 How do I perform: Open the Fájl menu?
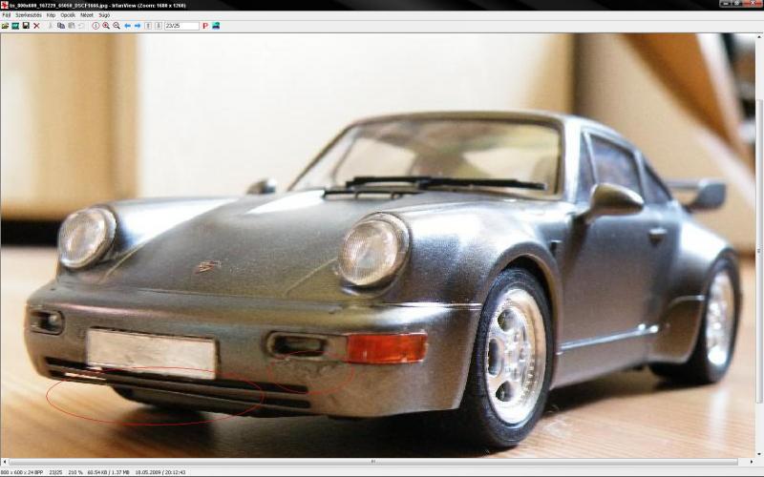pyautogui.click(x=7, y=15)
